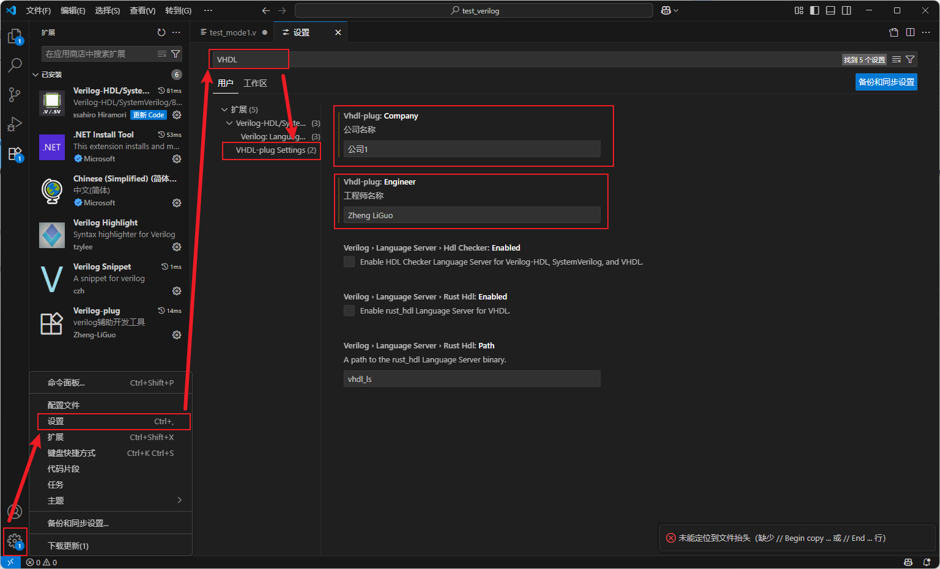Close the 设置 editor tab

(338, 32)
